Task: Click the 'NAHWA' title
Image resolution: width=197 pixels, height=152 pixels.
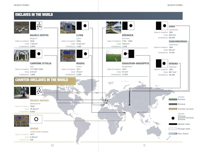Action: click(34, 129)
